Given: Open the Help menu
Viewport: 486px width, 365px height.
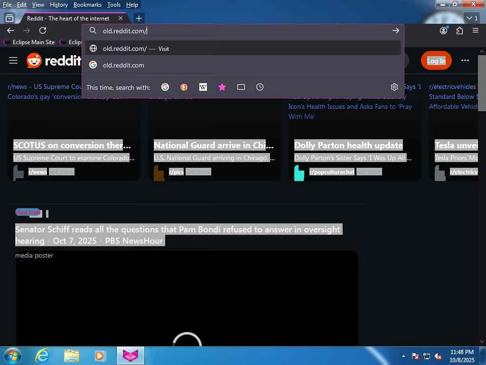Looking at the screenshot, I should pos(132,5).
